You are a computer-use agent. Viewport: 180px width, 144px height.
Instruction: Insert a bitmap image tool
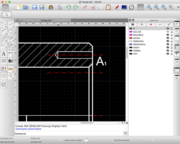coord(11,61)
